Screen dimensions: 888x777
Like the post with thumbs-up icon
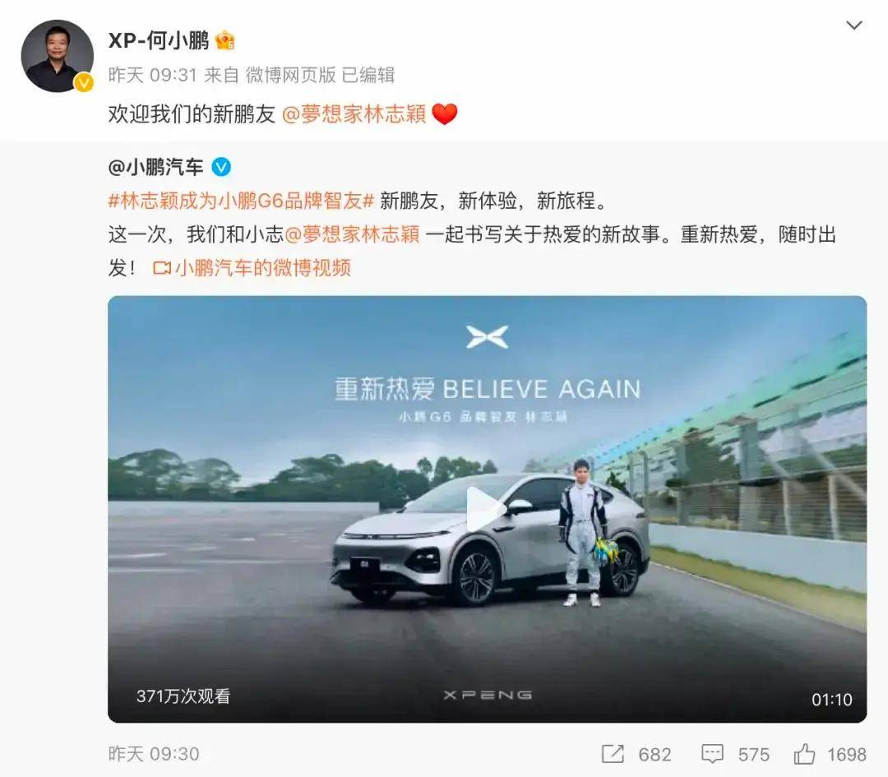click(x=803, y=754)
